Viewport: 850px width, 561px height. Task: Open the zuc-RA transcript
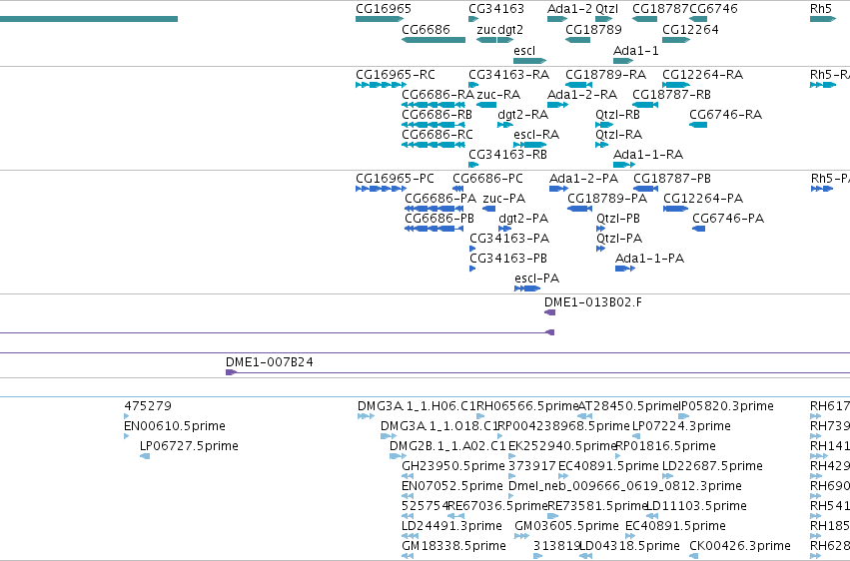486,105
